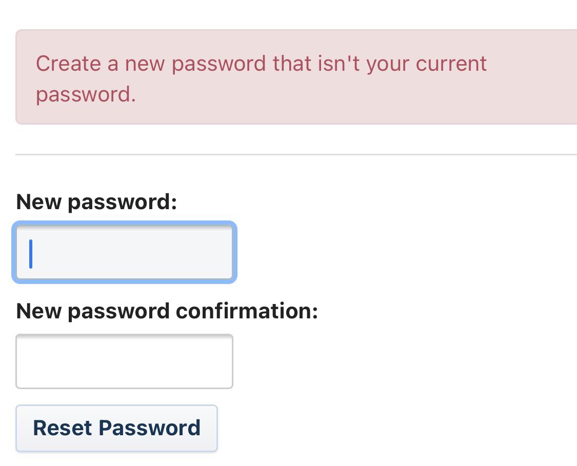Select the text cursor in the focused password box
This screenshot has width=577, height=466.
(31, 252)
